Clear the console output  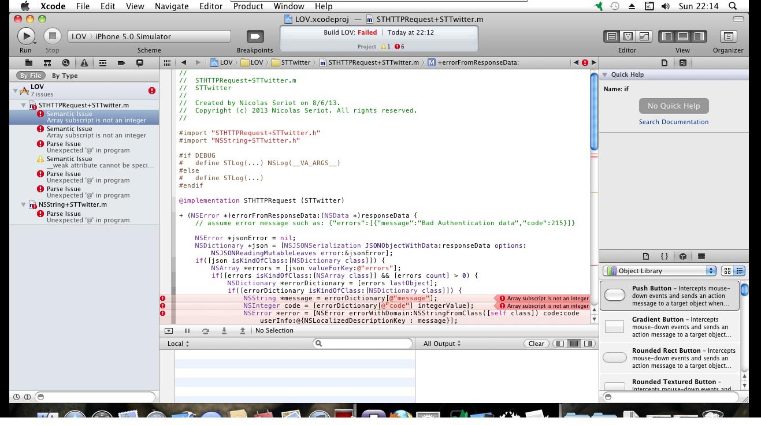point(536,344)
